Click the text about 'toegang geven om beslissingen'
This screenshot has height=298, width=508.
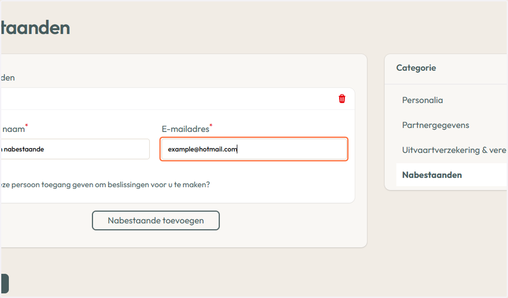[105, 185]
